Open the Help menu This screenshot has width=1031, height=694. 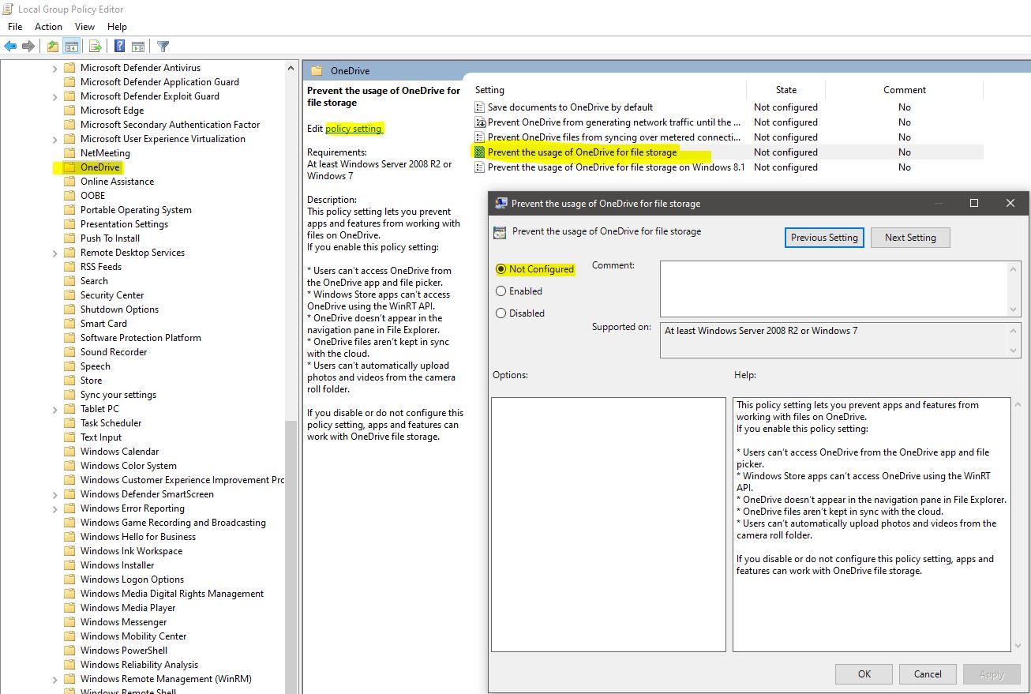[117, 27]
